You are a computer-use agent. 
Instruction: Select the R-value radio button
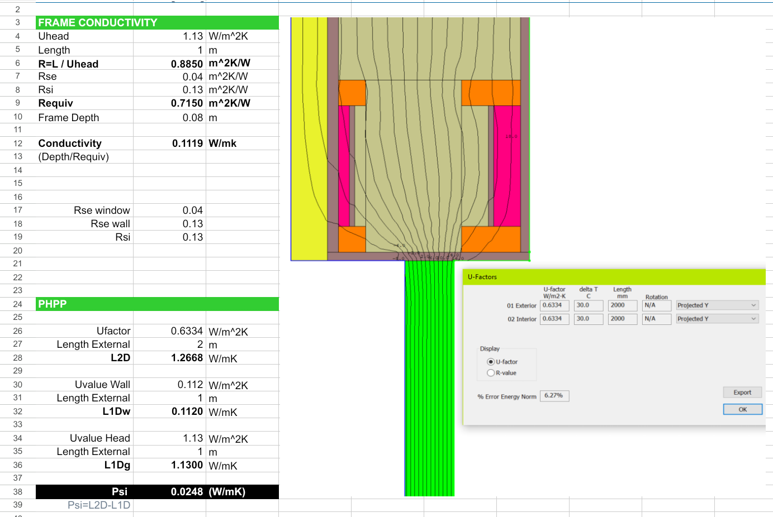(491, 373)
